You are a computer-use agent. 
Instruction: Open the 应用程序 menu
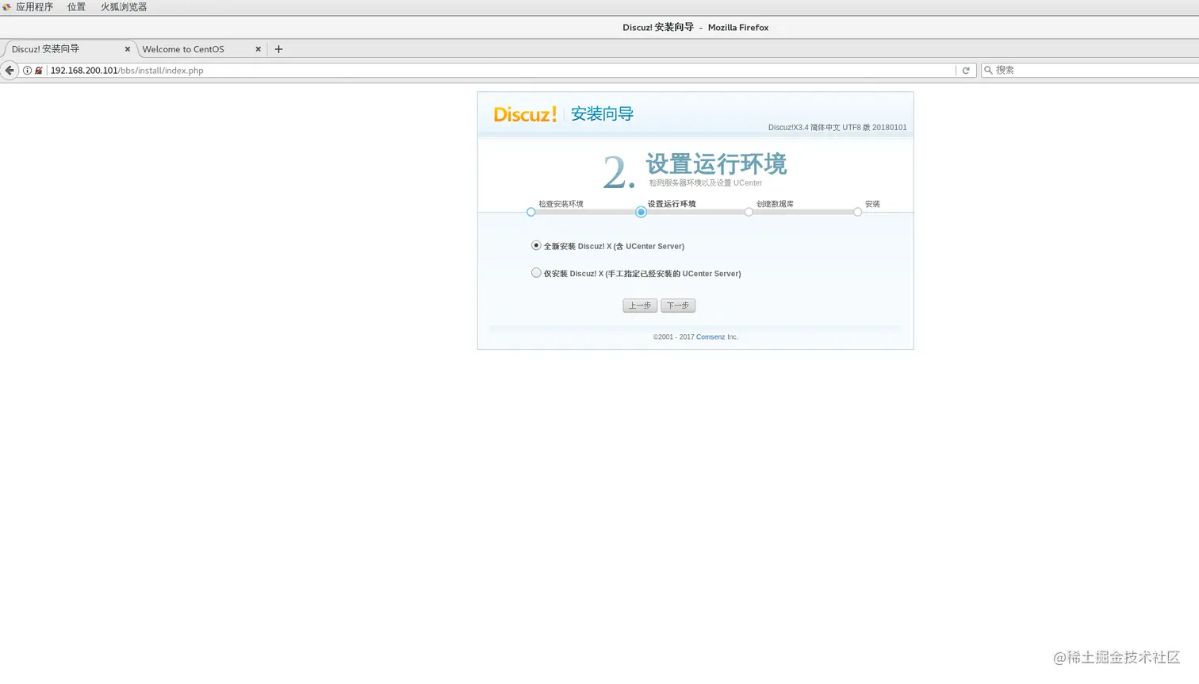pyautogui.click(x=34, y=7)
